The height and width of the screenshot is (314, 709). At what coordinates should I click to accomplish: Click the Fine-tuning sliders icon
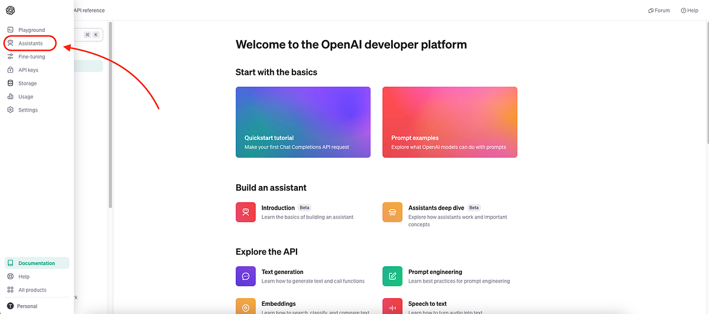(11, 57)
